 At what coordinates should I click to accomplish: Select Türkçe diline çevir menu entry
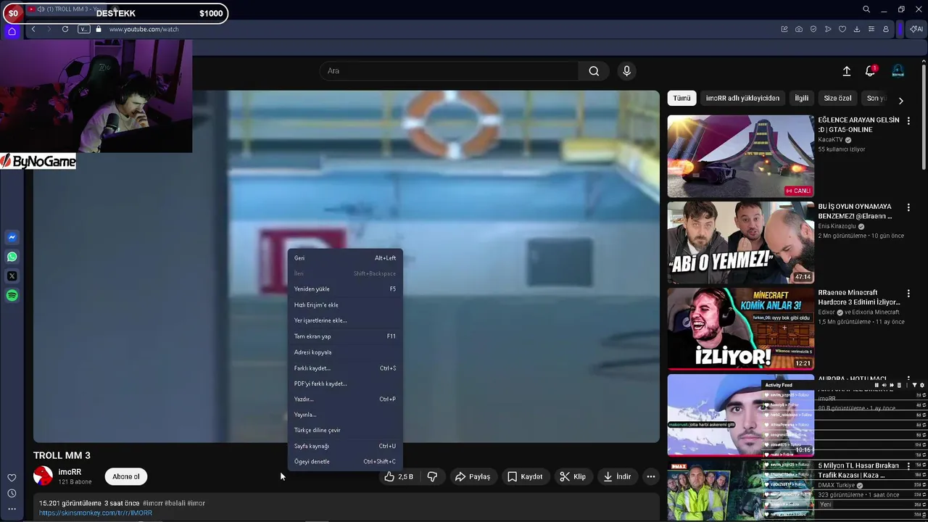[x=345, y=430]
